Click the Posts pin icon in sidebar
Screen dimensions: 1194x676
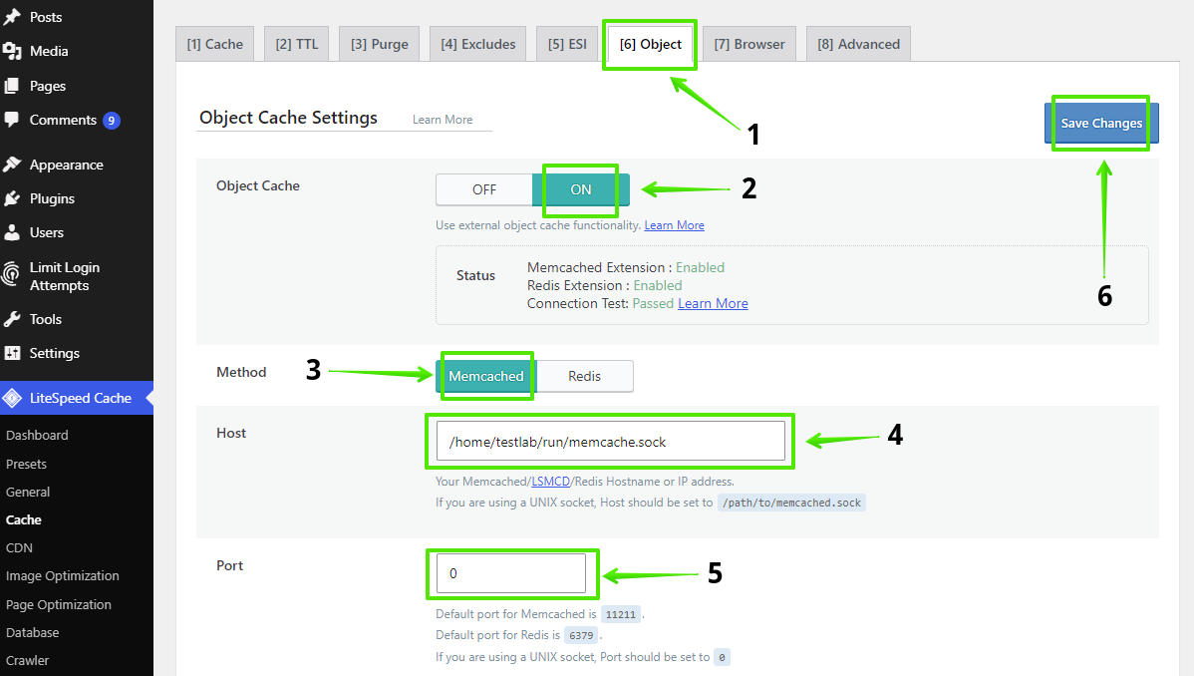tap(11, 17)
